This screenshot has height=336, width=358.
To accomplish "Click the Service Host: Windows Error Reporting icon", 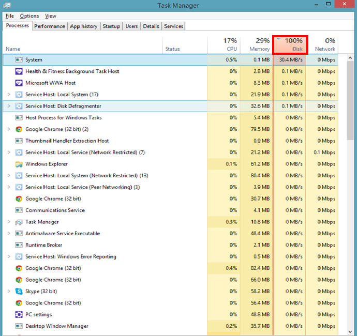I will pyautogui.click(x=19, y=256).
